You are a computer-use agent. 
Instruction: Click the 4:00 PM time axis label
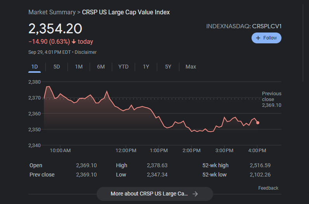[x=257, y=151]
